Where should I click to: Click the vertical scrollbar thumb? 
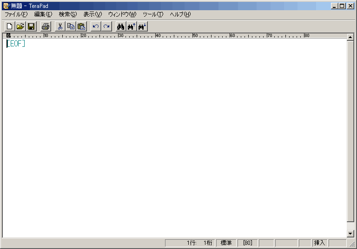click(x=350, y=131)
